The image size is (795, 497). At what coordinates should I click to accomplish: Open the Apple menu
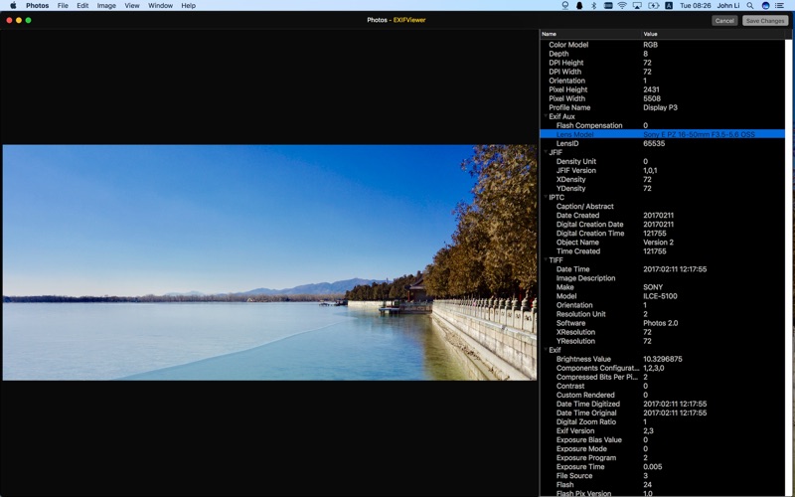click(x=13, y=6)
